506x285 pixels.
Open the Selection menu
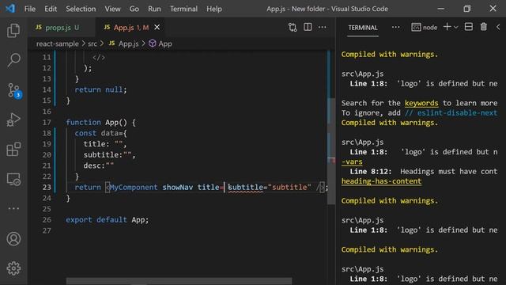coord(81,9)
